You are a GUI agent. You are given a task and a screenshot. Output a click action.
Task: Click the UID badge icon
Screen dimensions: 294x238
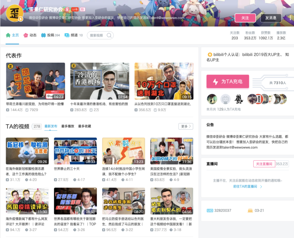tap(210, 211)
